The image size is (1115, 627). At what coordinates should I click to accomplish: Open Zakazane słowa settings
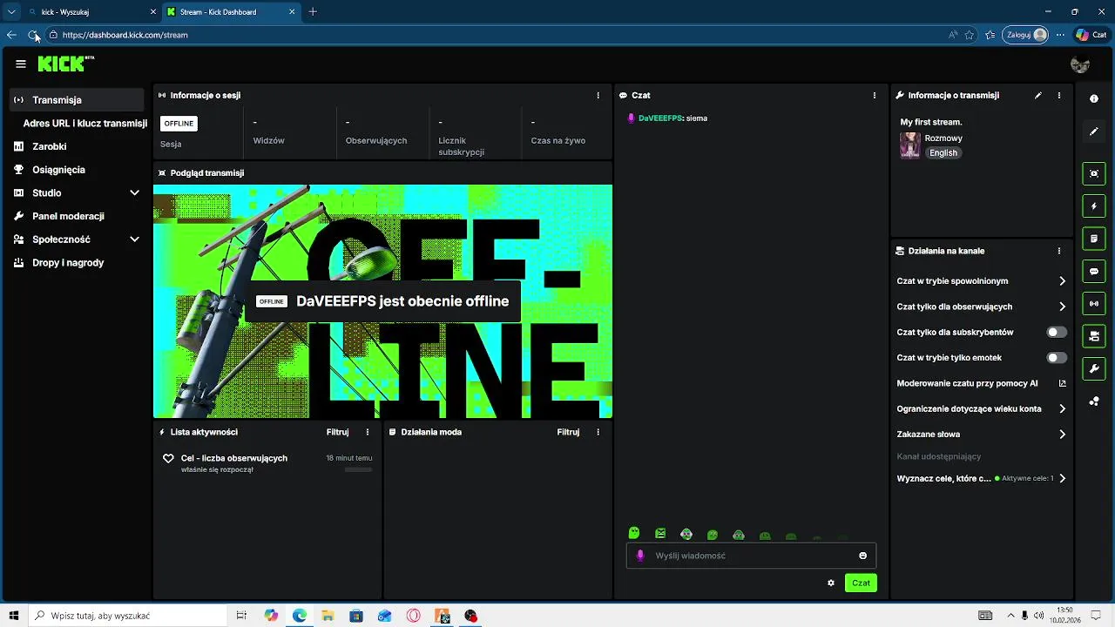981,434
